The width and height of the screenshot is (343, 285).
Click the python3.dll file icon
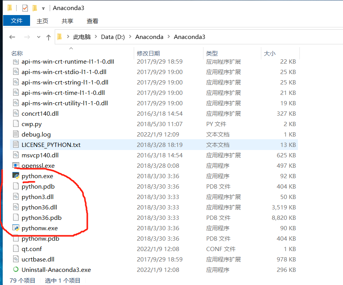click(x=16, y=197)
